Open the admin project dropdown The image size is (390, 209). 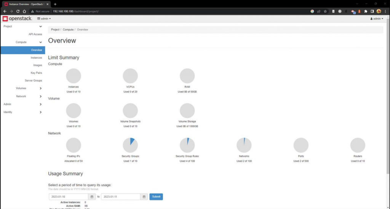click(x=44, y=19)
